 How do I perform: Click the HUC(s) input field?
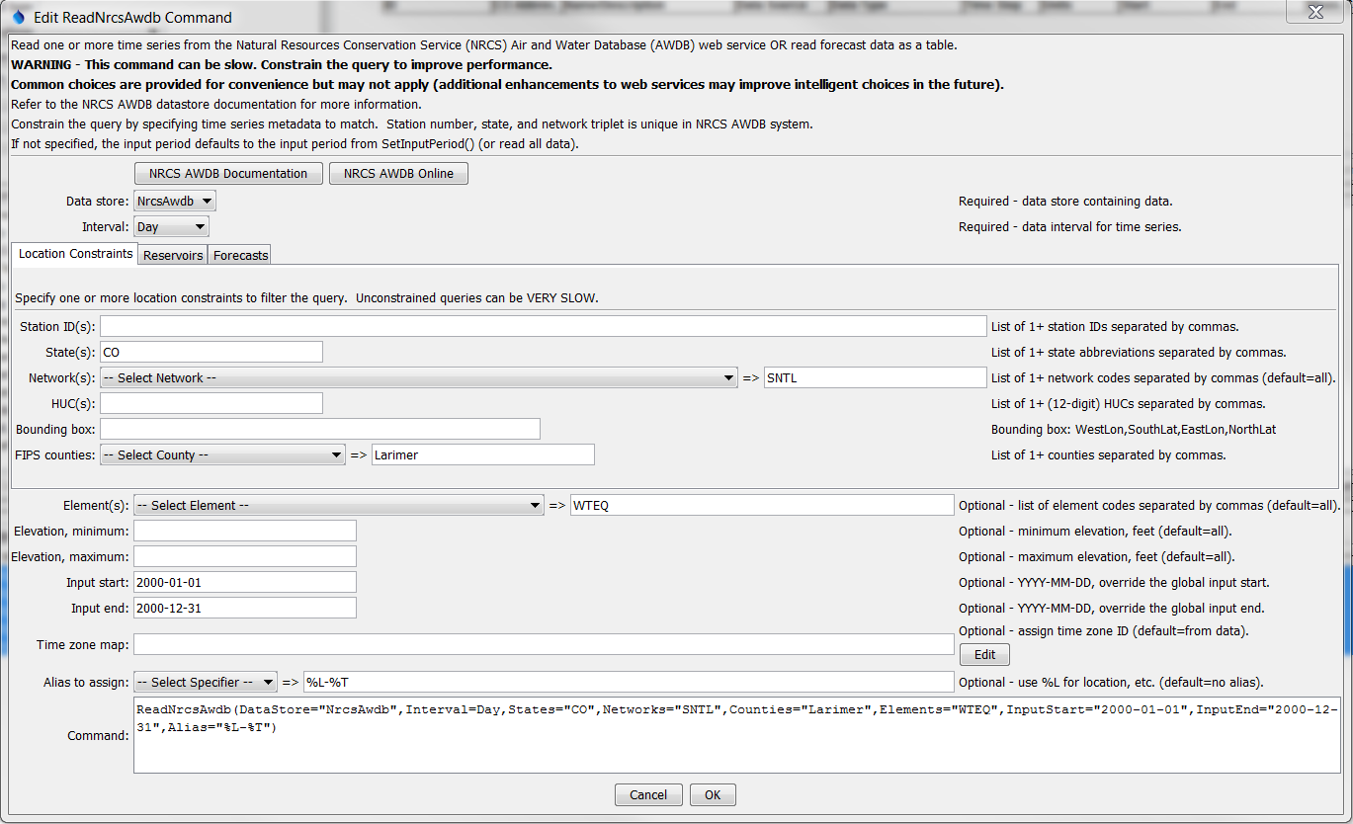[211, 403]
